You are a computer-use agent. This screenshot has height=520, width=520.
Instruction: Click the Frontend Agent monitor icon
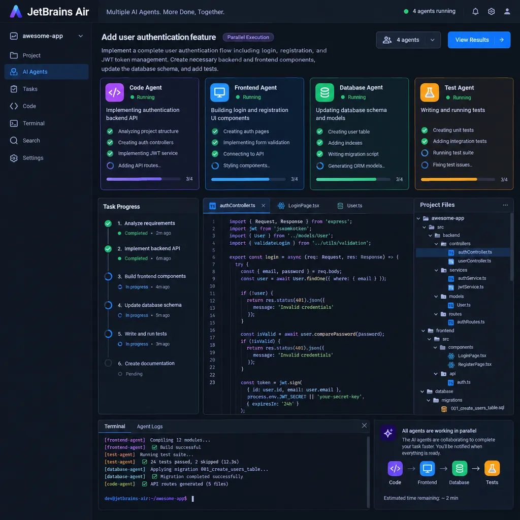(x=219, y=92)
